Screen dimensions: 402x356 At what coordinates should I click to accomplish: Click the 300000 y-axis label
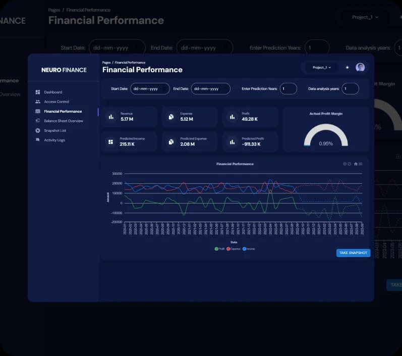117,174
